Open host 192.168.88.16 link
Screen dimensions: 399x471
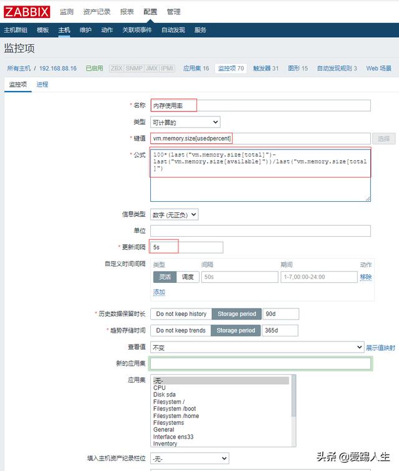tap(58, 69)
